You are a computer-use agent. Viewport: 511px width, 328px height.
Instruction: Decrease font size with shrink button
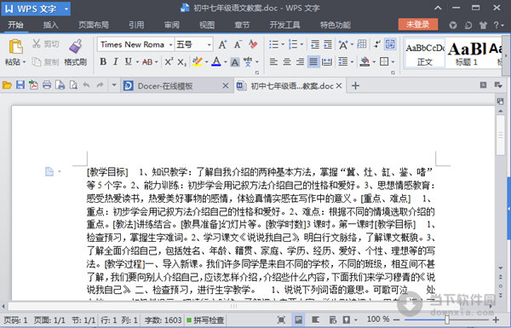point(238,44)
